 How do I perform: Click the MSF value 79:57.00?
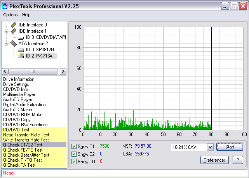143,146
